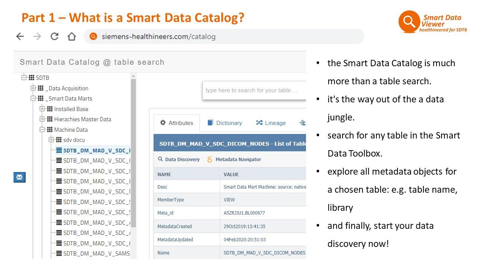Screen dimensions: 481x271
Task: Click the browser back arrow
Action: tap(20, 37)
